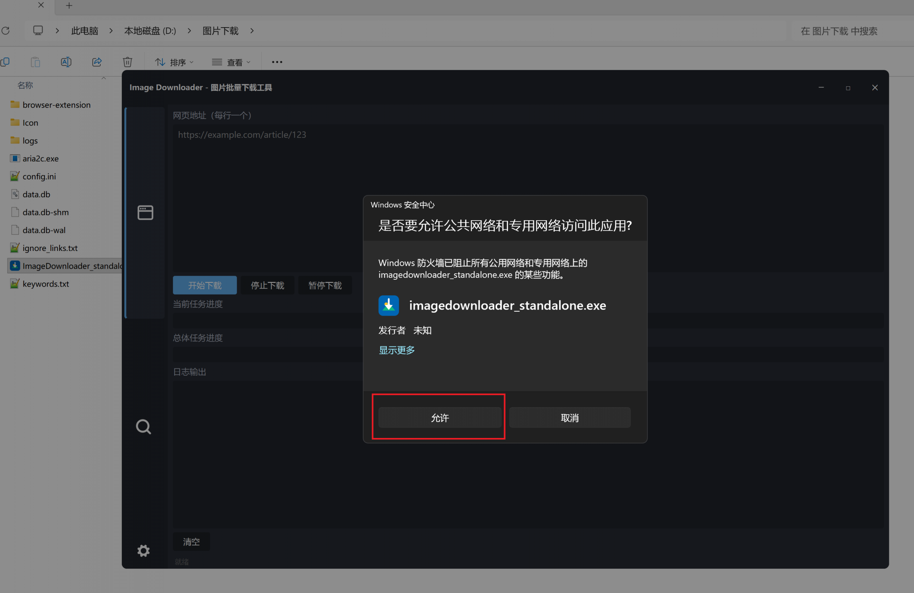Select the browser-extension folder

(x=56, y=105)
